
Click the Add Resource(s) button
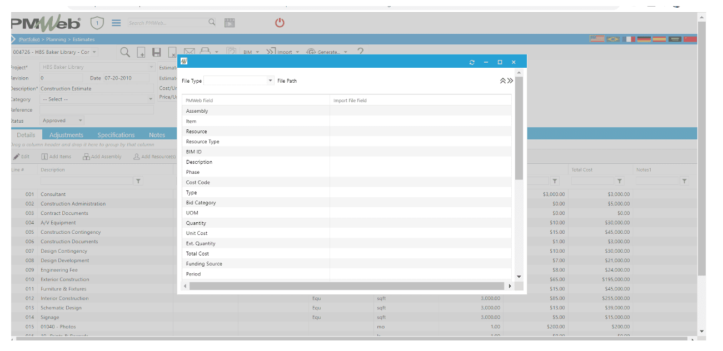click(154, 157)
